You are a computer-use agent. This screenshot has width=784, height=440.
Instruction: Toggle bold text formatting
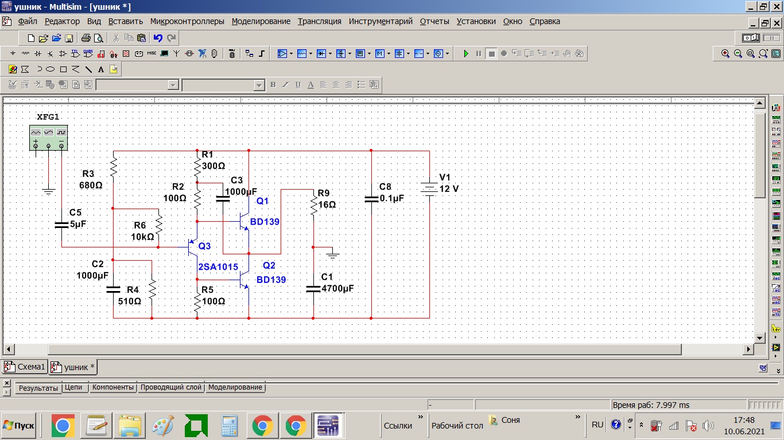(273, 85)
